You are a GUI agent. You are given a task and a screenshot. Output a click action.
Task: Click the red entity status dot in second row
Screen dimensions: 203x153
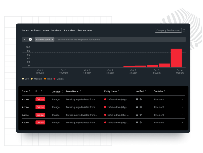105,107
